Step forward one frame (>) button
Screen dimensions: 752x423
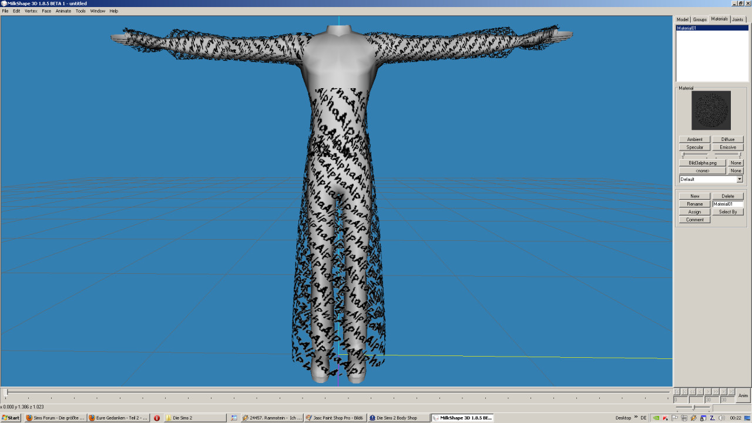point(708,392)
